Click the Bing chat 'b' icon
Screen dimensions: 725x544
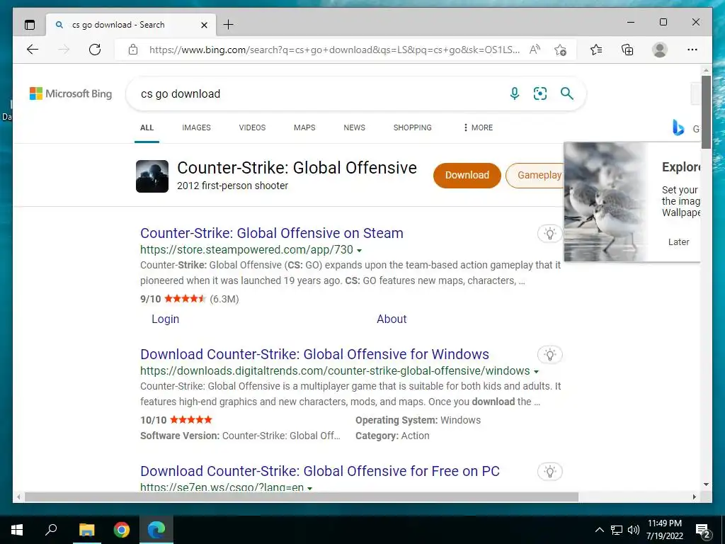pos(678,127)
